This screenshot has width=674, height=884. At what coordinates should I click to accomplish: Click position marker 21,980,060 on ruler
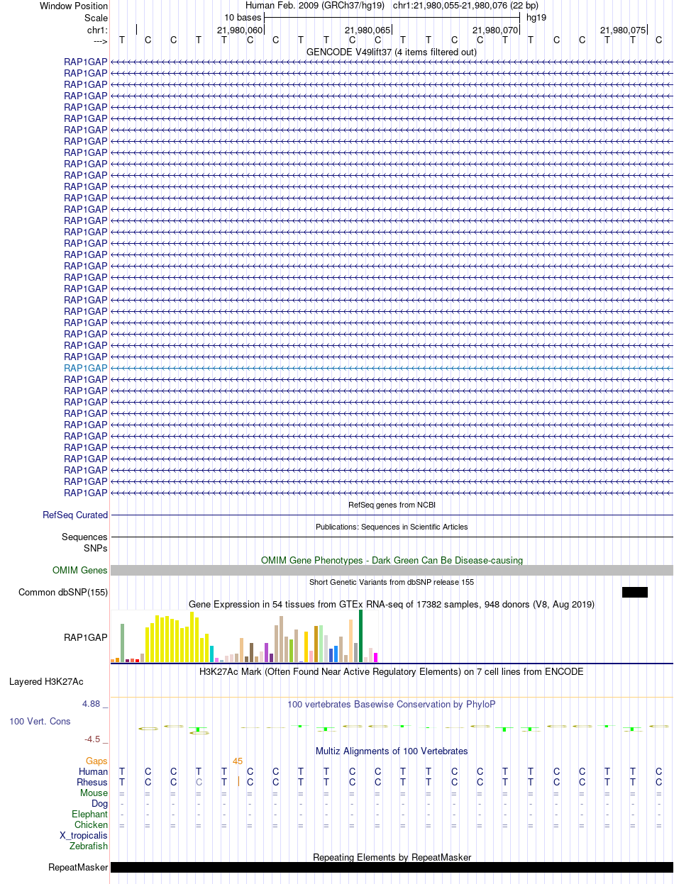pos(240,30)
